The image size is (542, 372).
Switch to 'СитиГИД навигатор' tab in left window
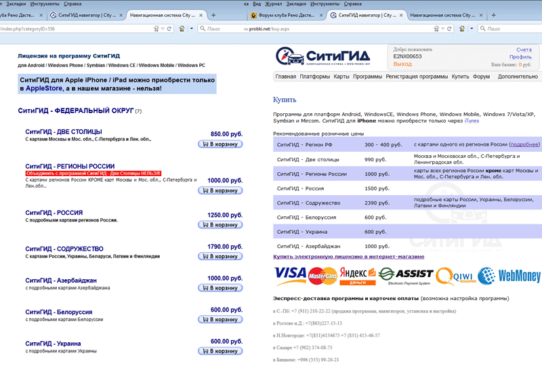[87, 15]
